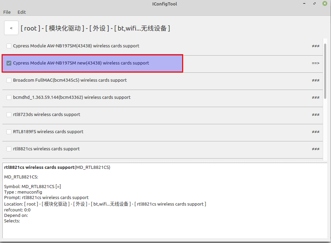Click the ≠≠≠ marker on the rtl8723ds row
Viewport: 331px width, 243px height.
(x=316, y=115)
